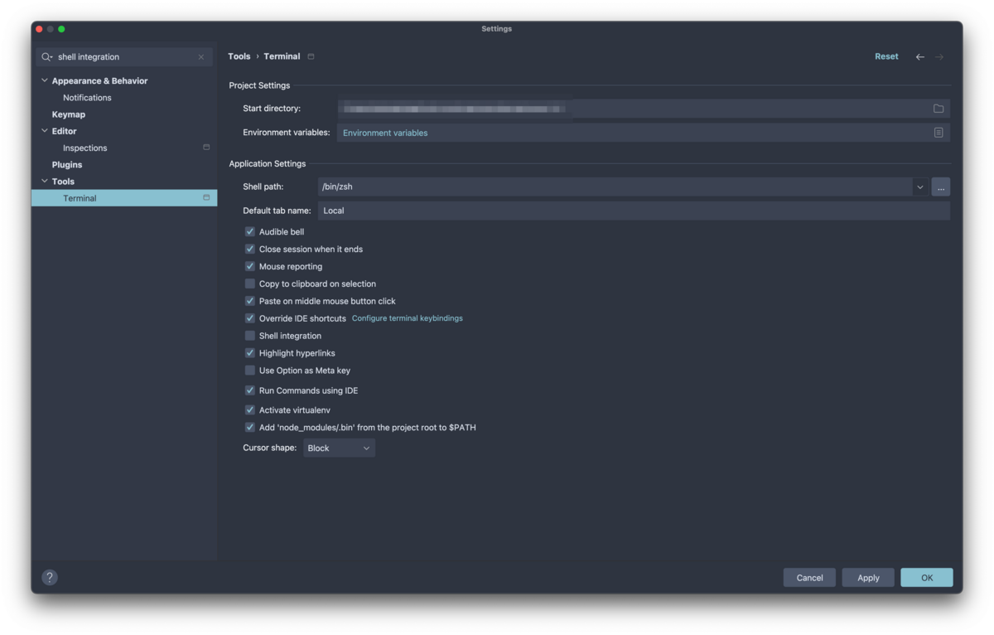Screen dimensions: 994x635
Task: Collapse Editor tree node
Action: point(45,131)
